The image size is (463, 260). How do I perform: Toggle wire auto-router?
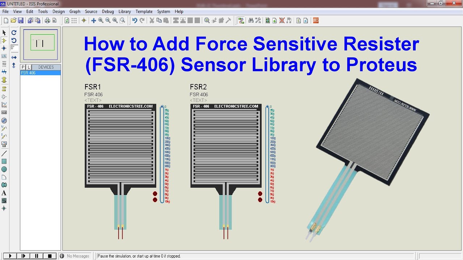(x=241, y=21)
